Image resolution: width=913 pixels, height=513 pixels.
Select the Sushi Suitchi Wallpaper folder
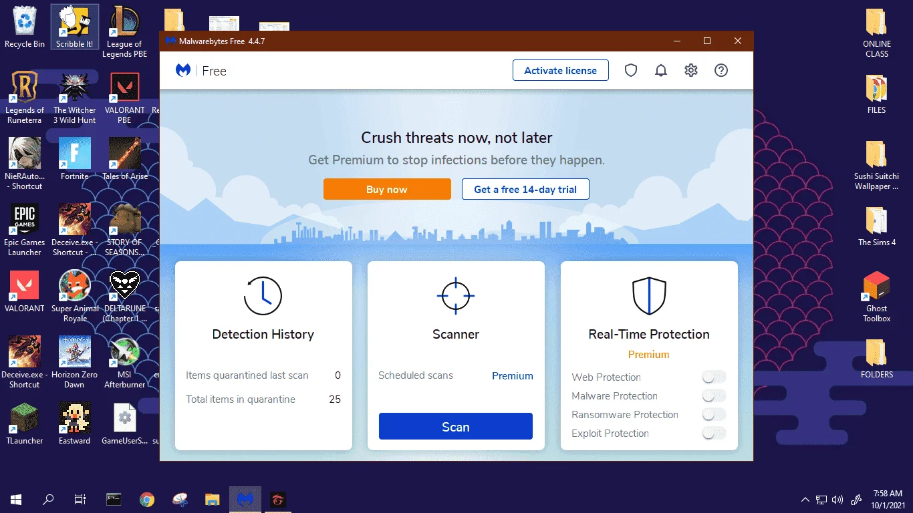point(876,165)
